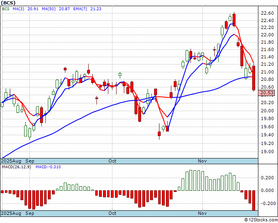Click the (BCS) chart title
Viewport: 278px width, 223px height.
click(x=8, y=3)
